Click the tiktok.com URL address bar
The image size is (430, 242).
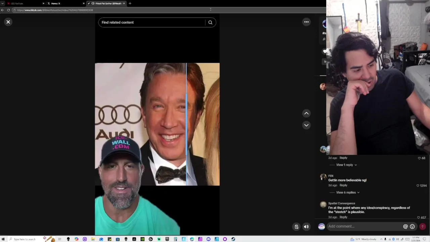[x=168, y=10]
